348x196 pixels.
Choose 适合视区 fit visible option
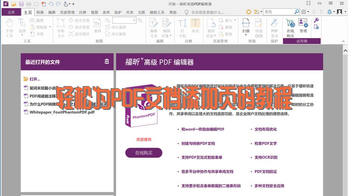coord(79,34)
